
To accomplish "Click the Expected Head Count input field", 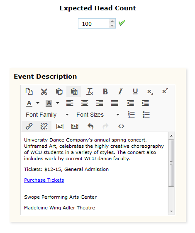I will (94, 24).
